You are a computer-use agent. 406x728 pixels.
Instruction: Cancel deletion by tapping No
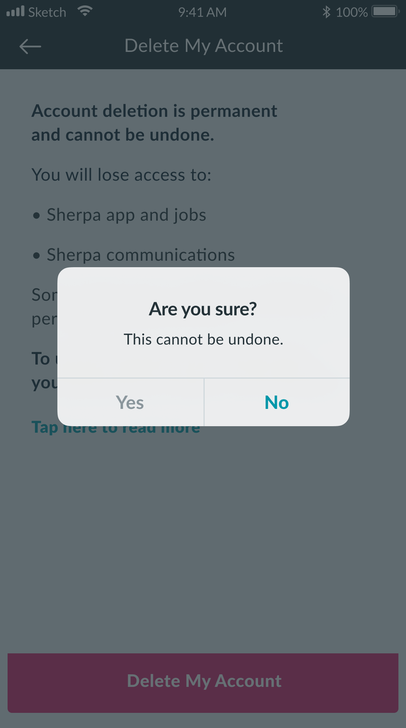276,402
